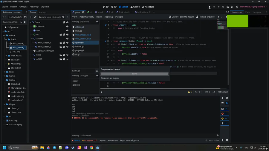Stop the running project

pos(218,7)
